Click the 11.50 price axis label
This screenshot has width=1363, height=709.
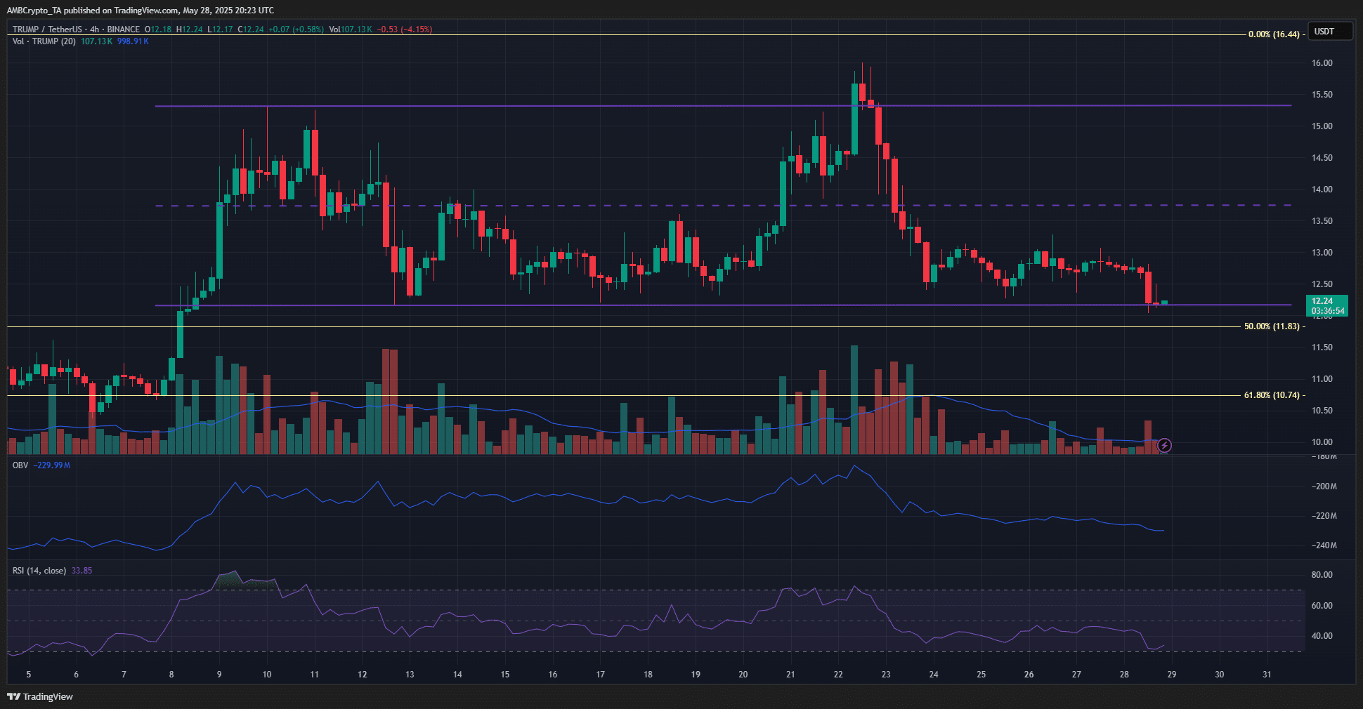1322,347
